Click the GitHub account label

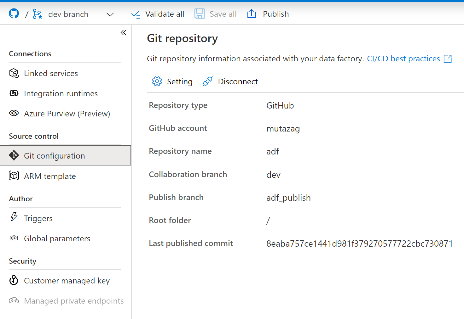pos(178,128)
